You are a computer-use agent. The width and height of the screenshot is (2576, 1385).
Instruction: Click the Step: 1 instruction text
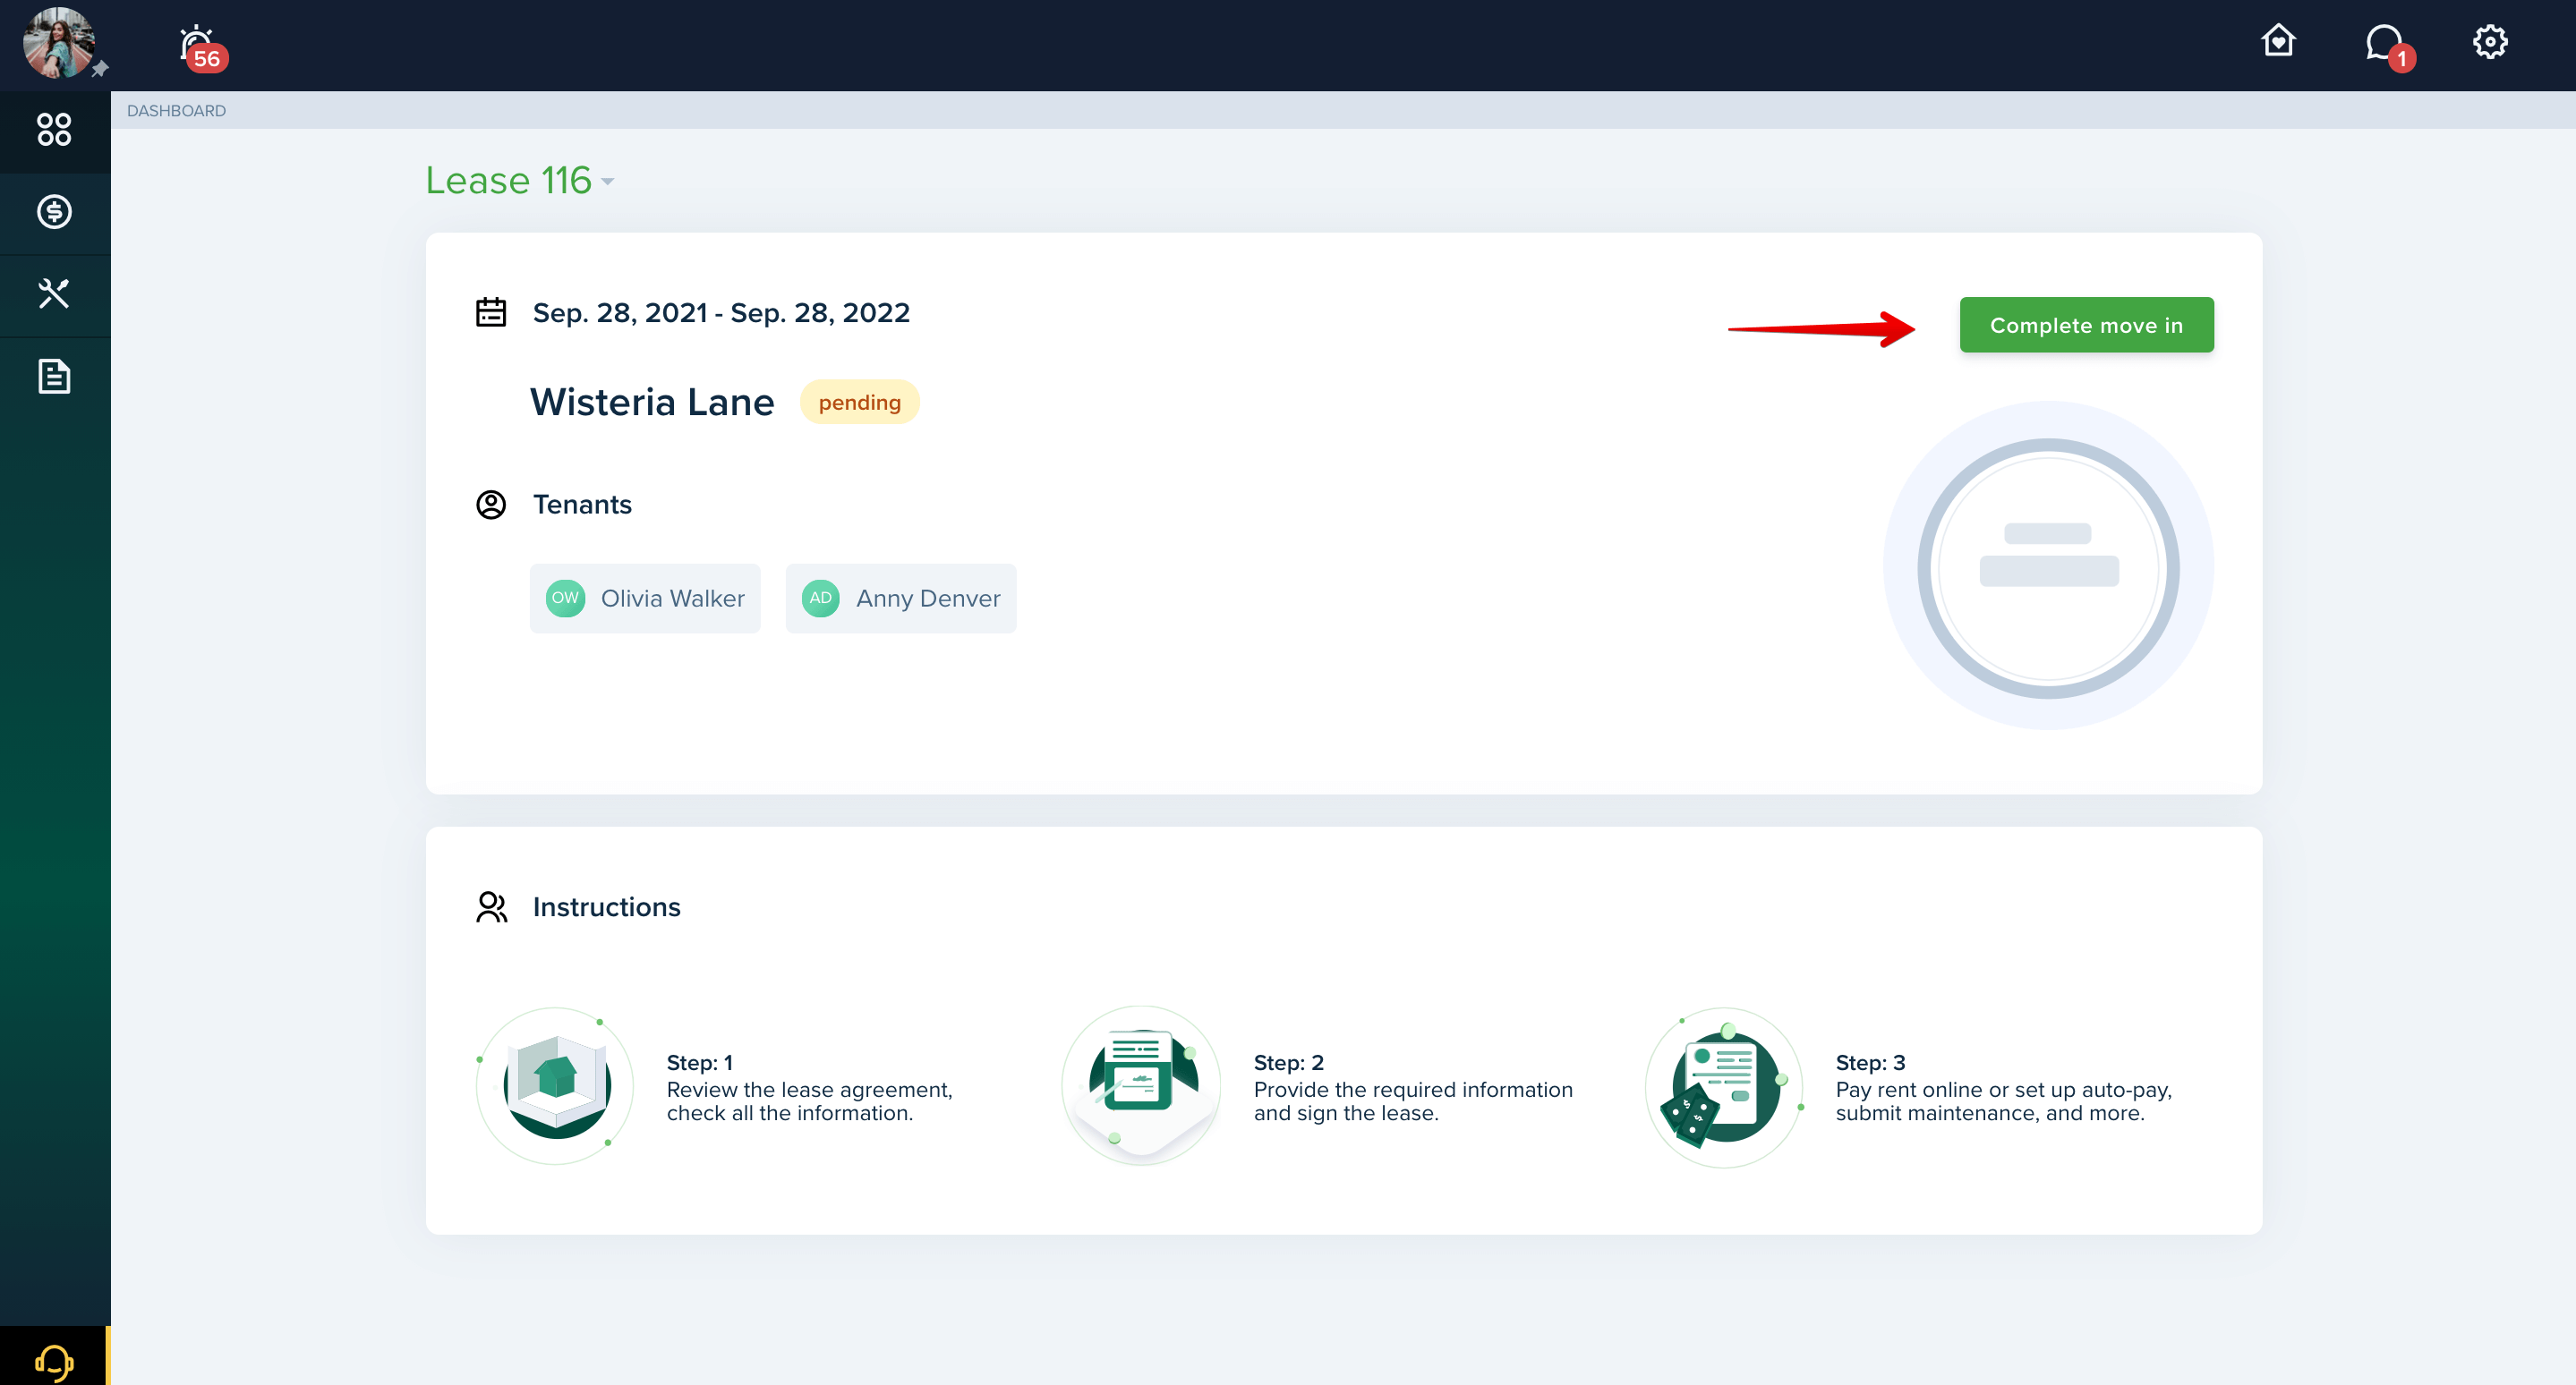[x=809, y=1087]
